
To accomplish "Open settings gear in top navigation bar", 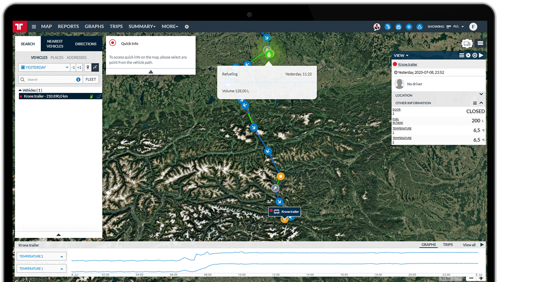I will (187, 27).
